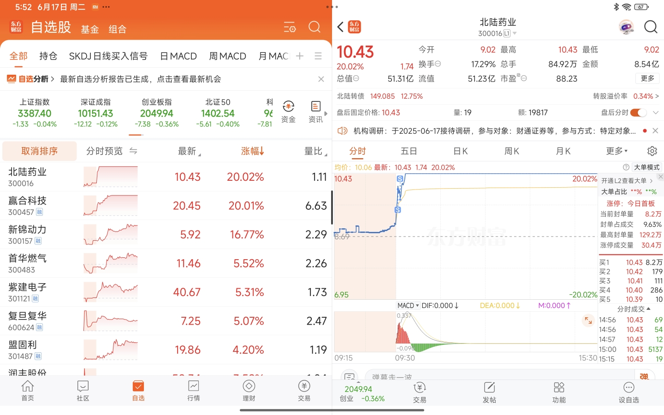Open the 基金 funds header tab
664x415 pixels.
coord(90,30)
